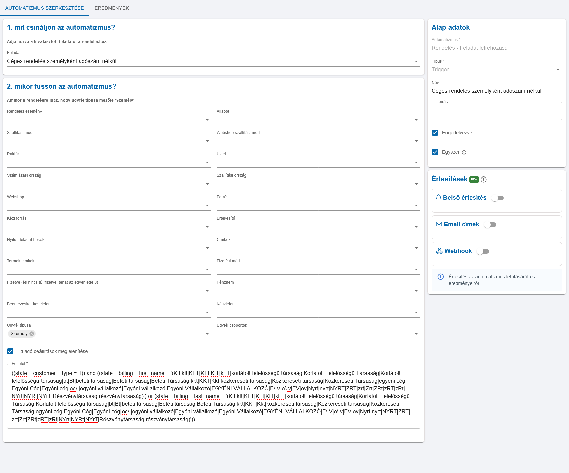Viewport: 569px width, 473px height.
Task: Click the bell icon of Belső értesítés
Action: (x=439, y=198)
